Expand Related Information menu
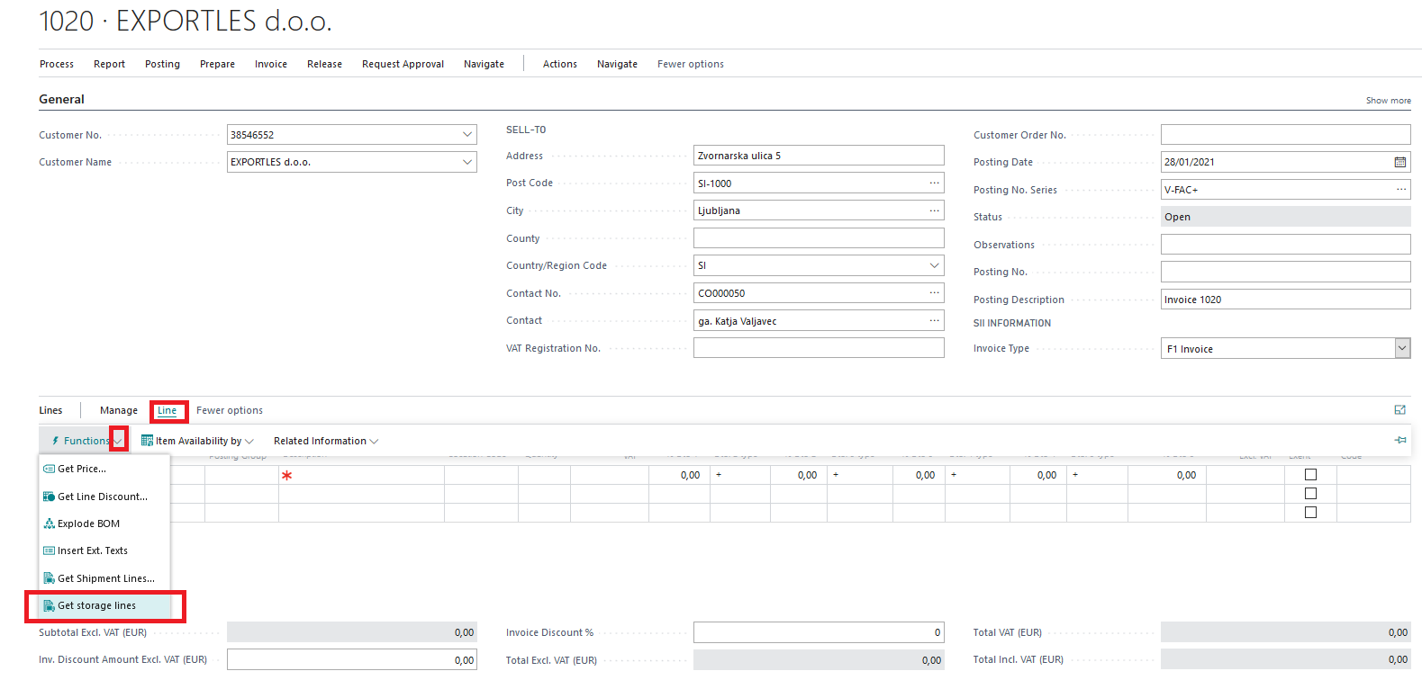This screenshot has width=1422, height=689. (374, 442)
